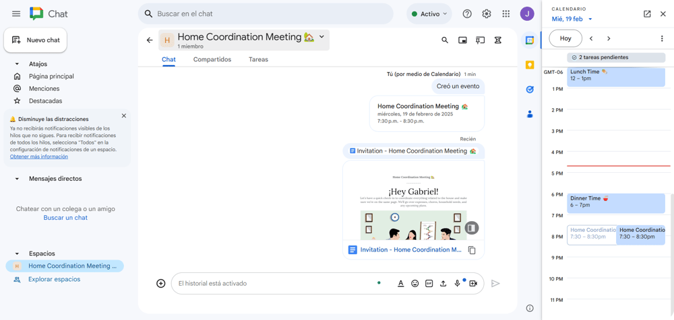
Task: Select Home Coordination Meeting space in sidebar
Action: pos(65,266)
